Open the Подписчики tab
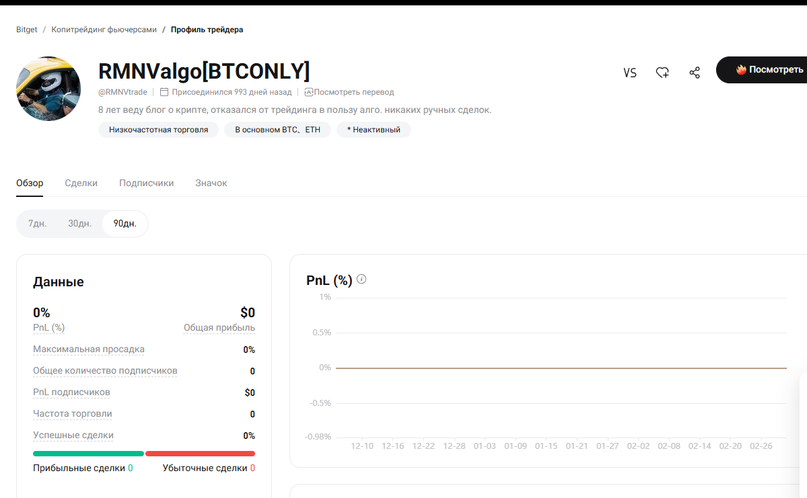The image size is (807, 498). [146, 183]
